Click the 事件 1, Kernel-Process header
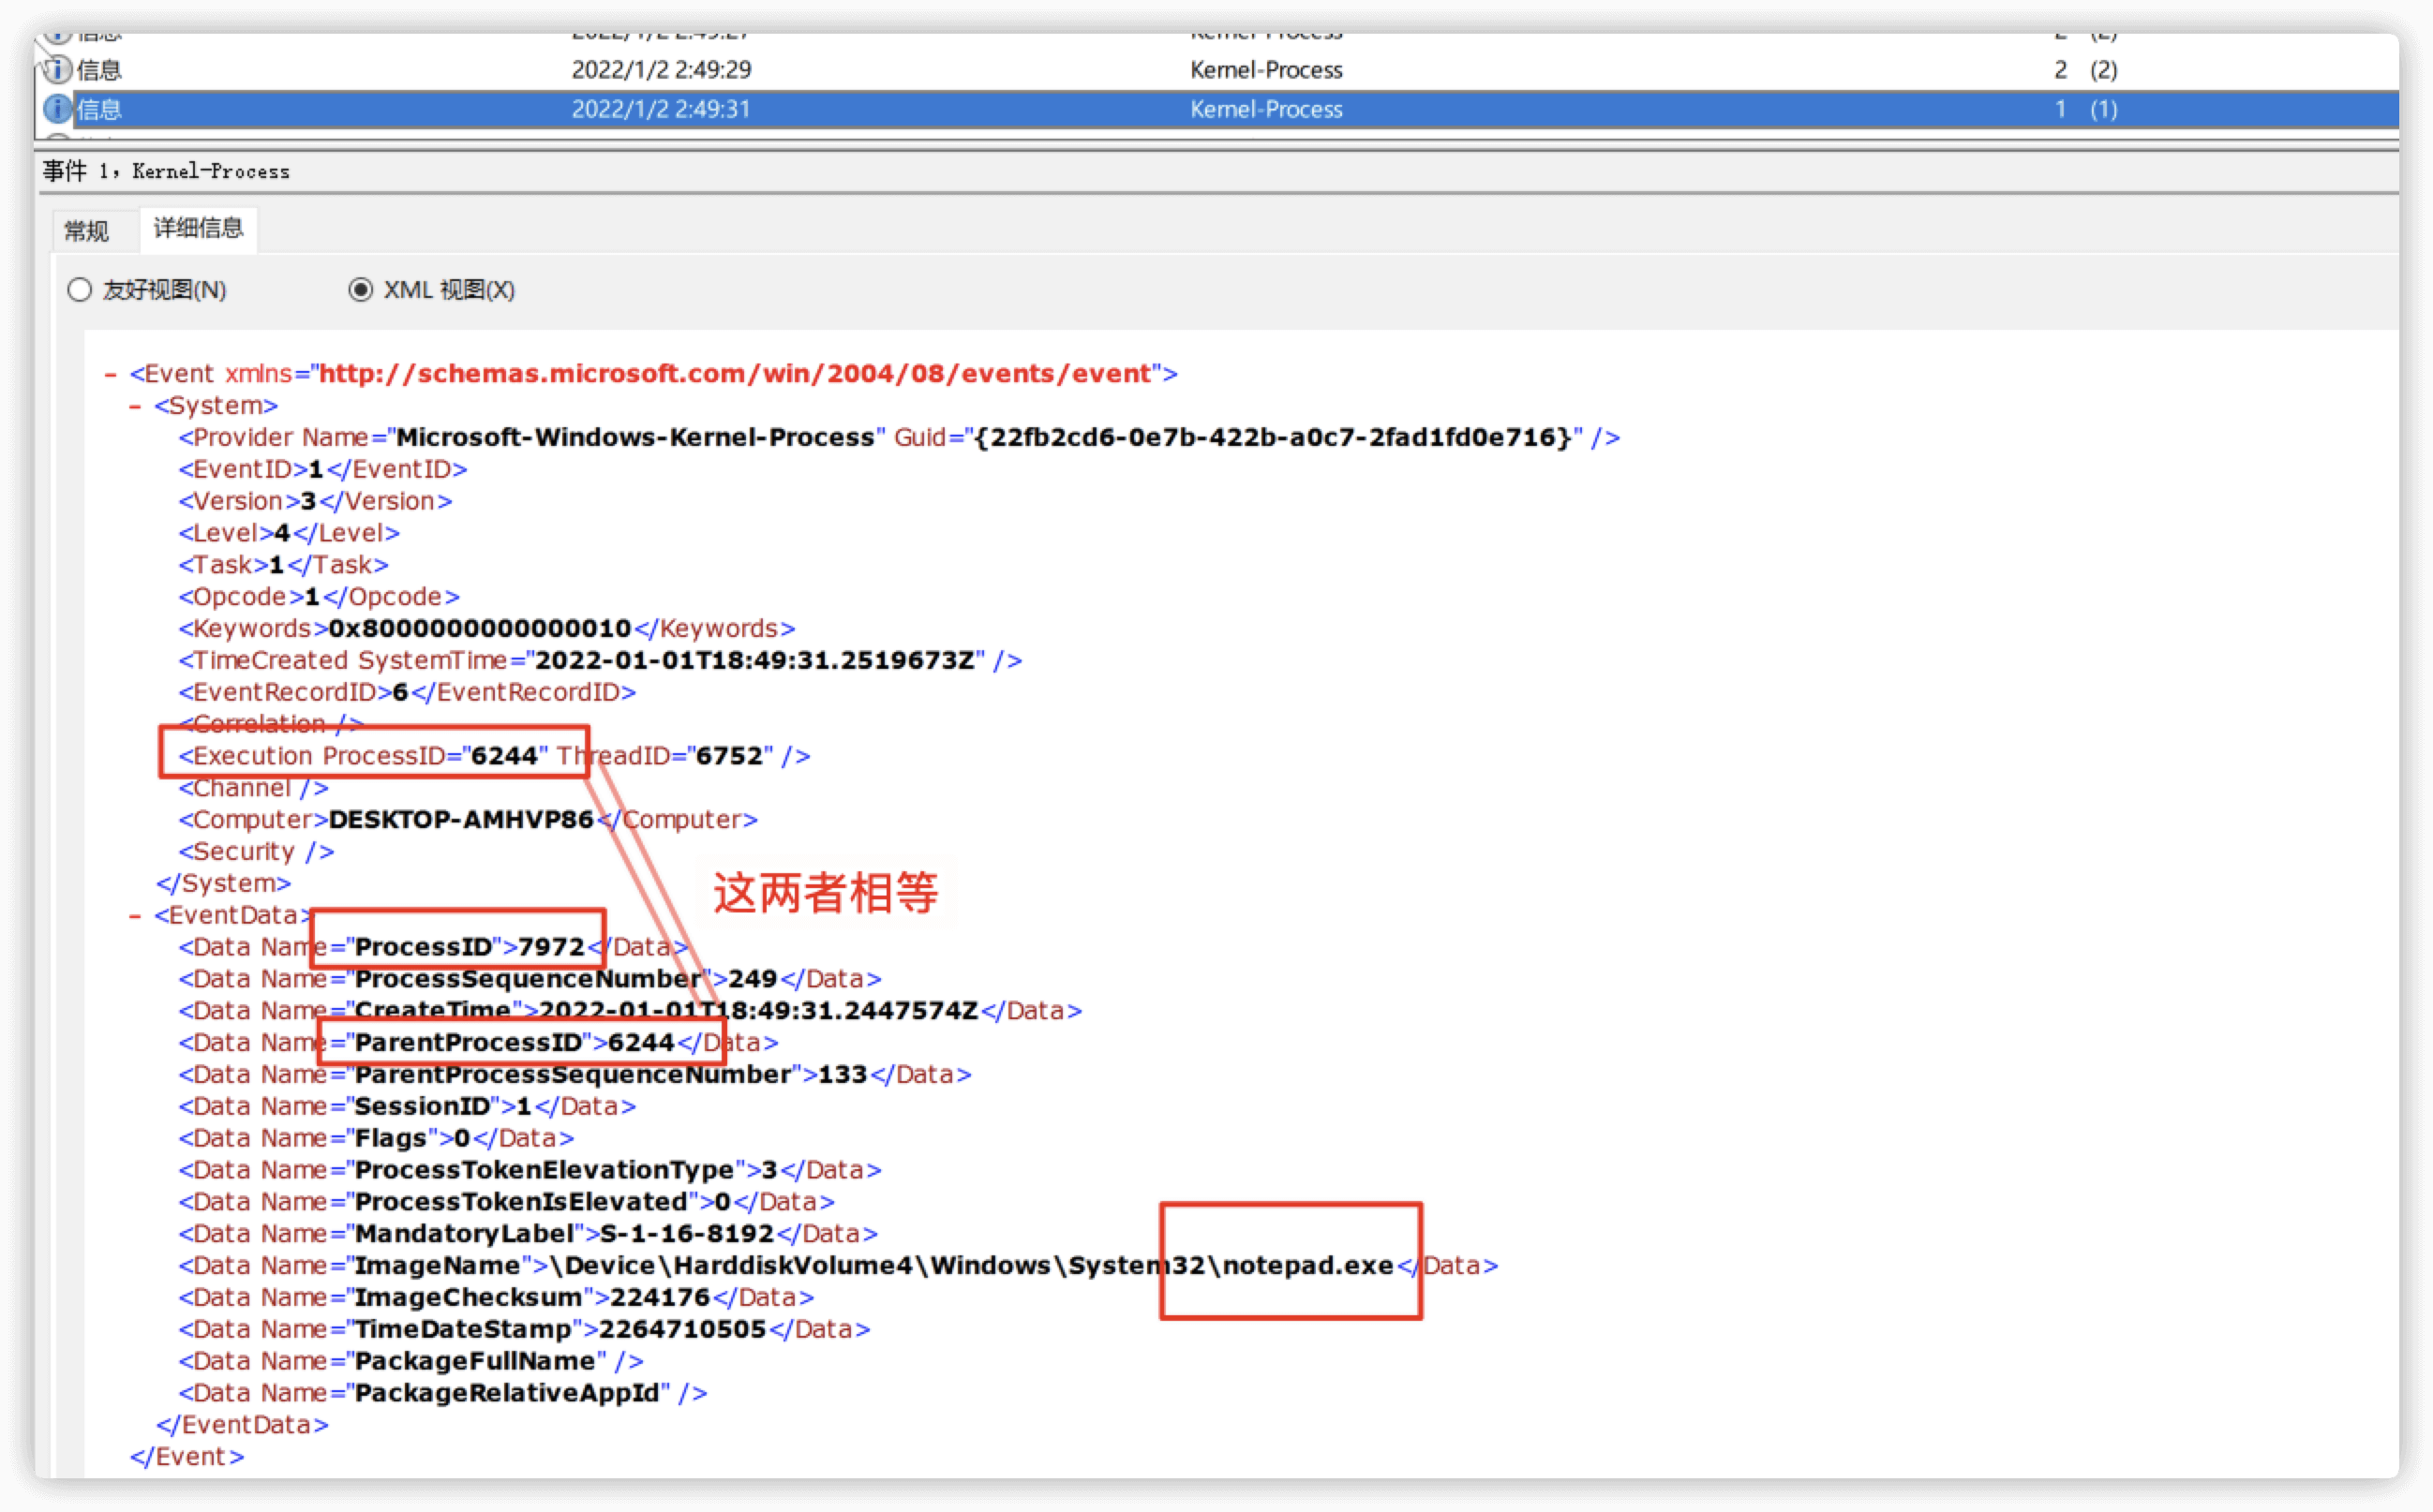2433x1512 pixels. 166,171
